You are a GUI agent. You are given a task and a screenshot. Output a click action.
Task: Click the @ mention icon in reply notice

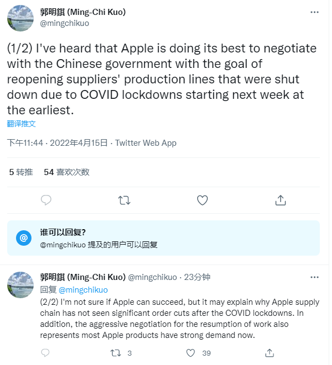click(23, 238)
